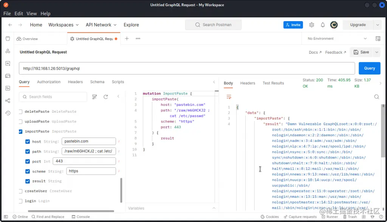Open the Help menu
Image resolution: width=387 pixels, height=222 pixels.
pyautogui.click(x=45, y=14)
